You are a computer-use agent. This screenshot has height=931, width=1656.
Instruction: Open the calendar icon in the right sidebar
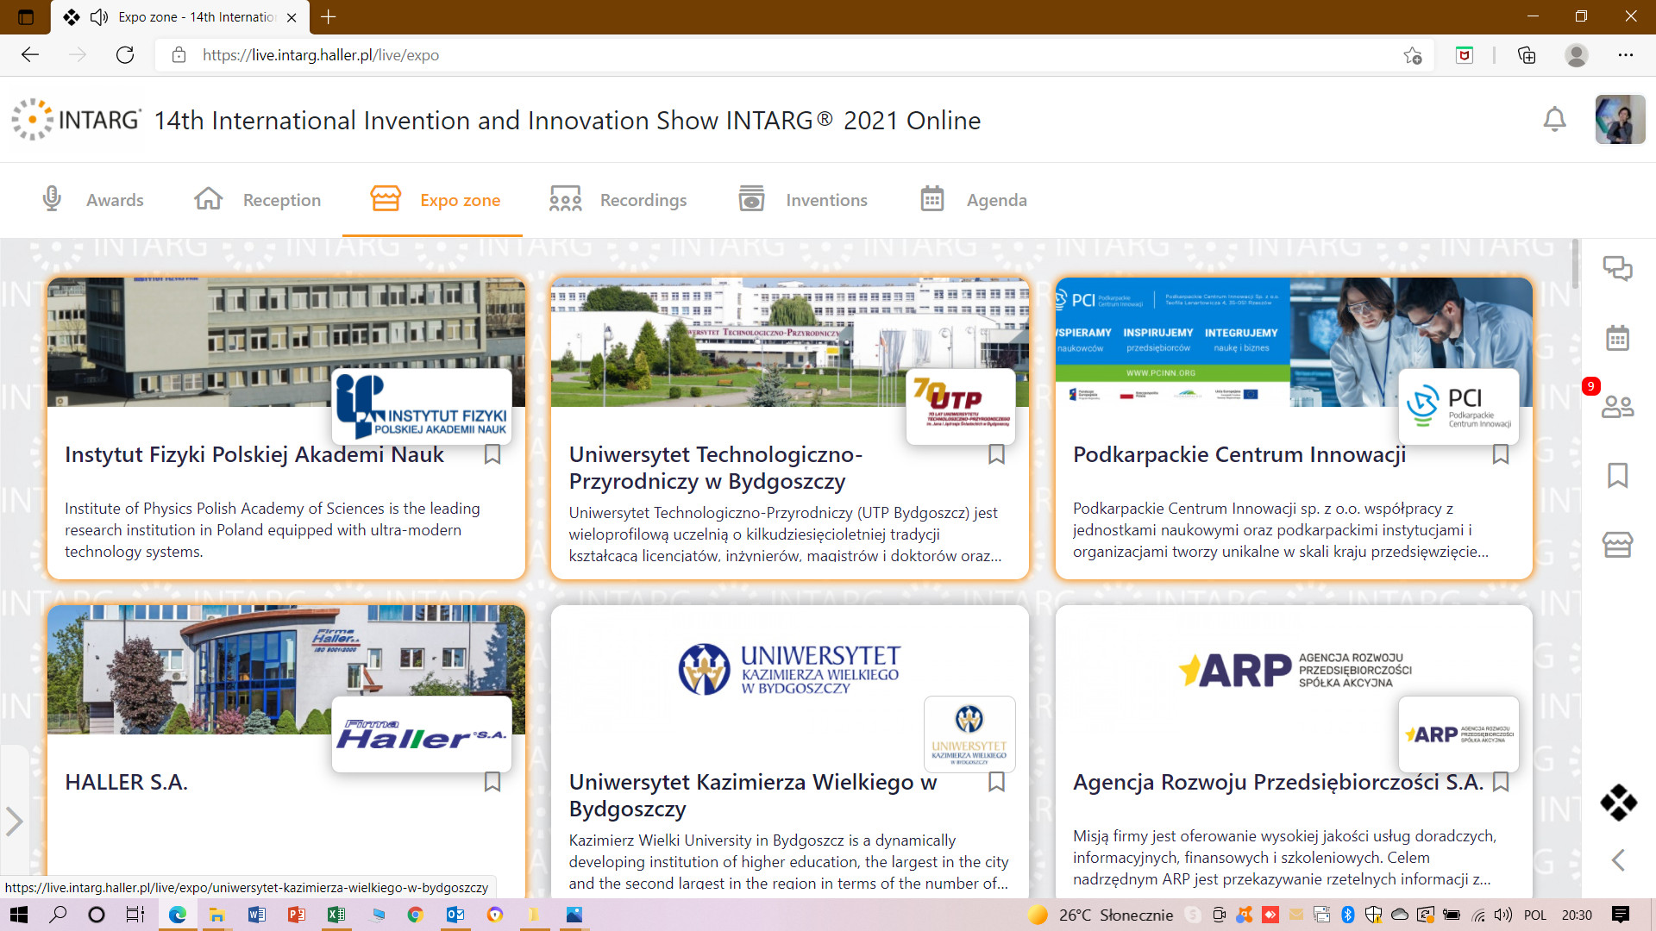point(1617,338)
